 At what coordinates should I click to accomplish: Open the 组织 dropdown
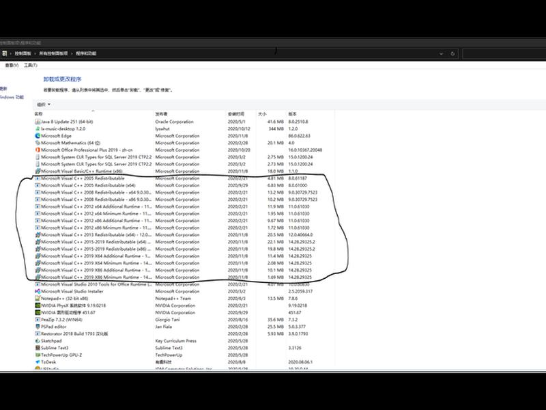click(44, 105)
